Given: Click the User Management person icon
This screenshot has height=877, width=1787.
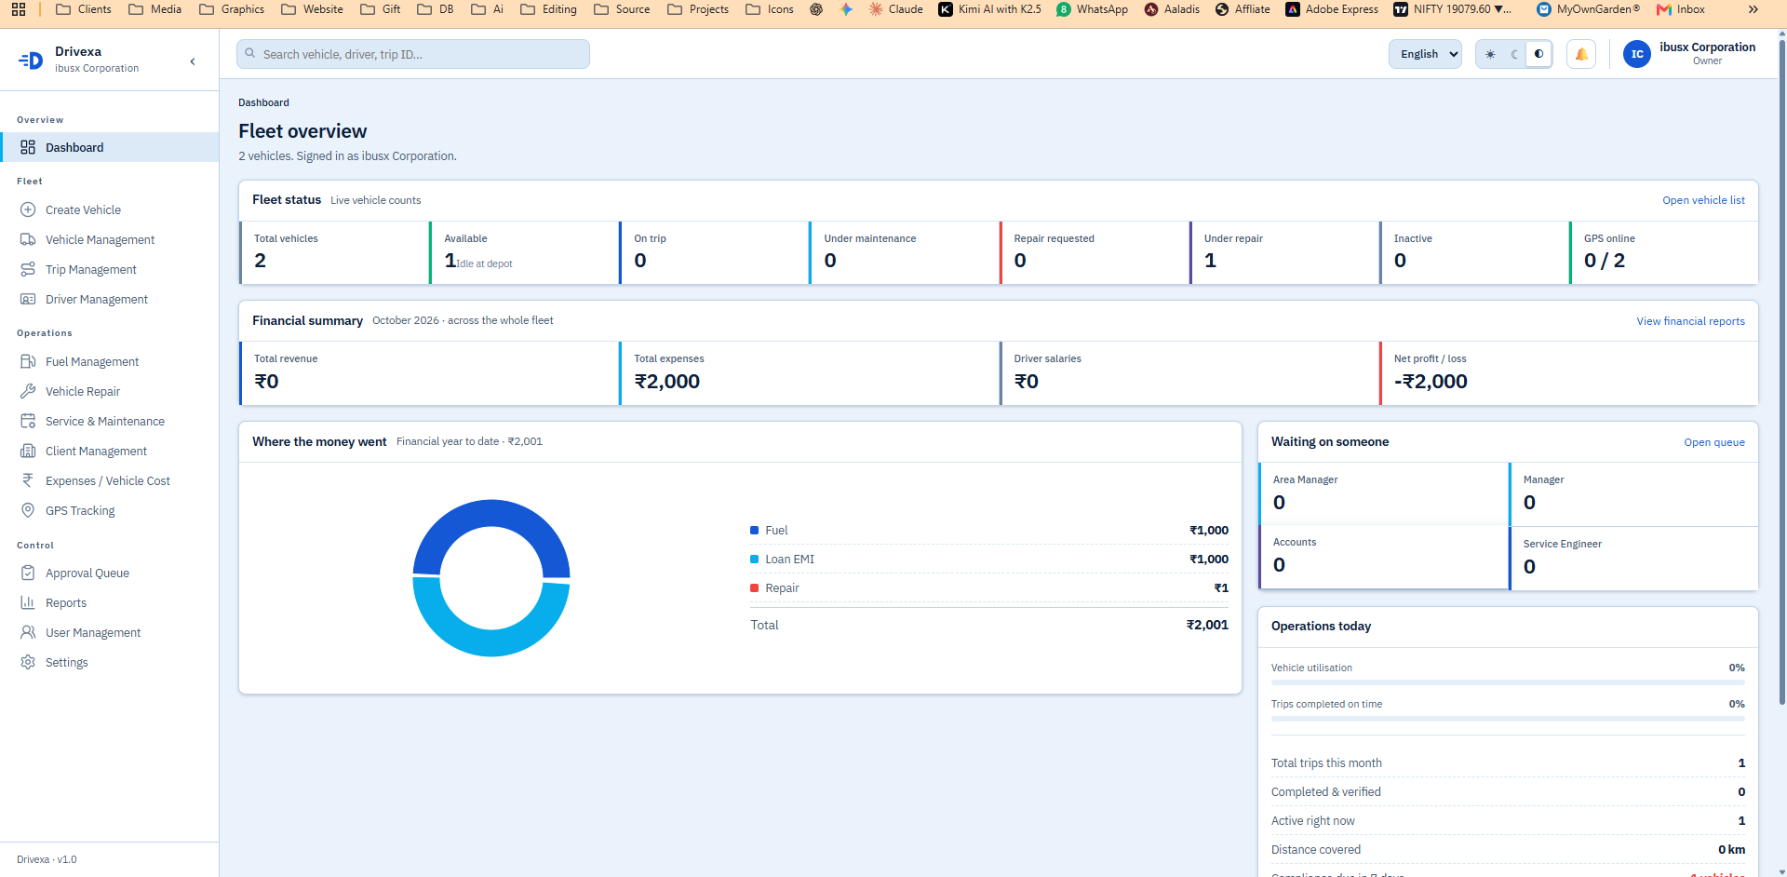Looking at the screenshot, I should pyautogui.click(x=28, y=632).
